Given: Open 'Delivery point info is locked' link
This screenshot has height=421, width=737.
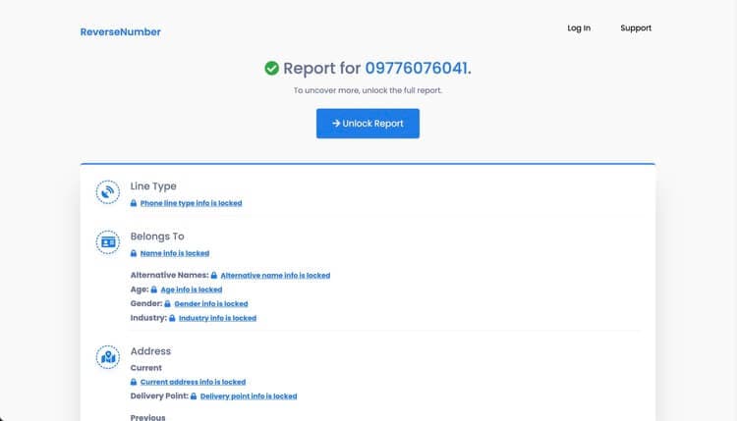Looking at the screenshot, I should (x=249, y=396).
